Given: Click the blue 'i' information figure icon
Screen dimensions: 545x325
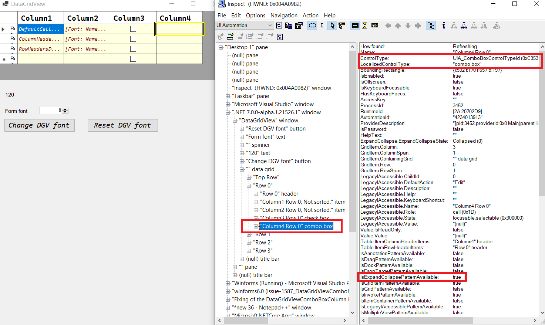Looking at the screenshot, I should (444, 26).
